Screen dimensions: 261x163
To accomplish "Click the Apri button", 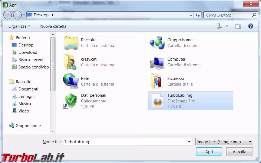I will 209,152.
